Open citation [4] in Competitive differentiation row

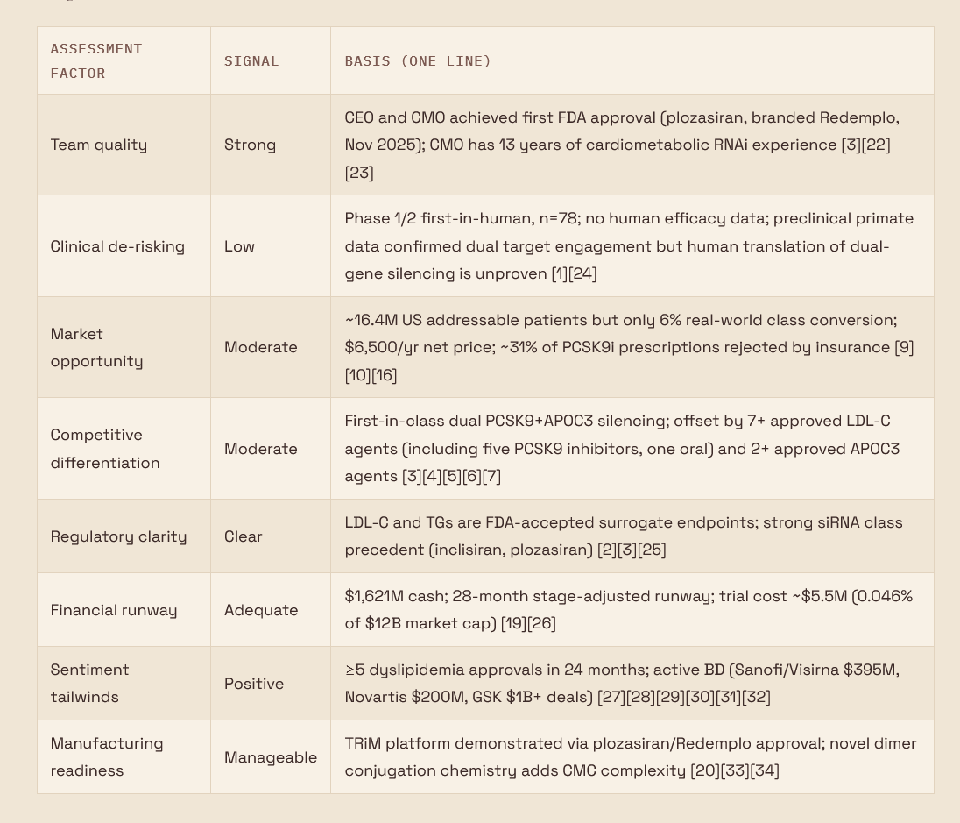tap(432, 476)
